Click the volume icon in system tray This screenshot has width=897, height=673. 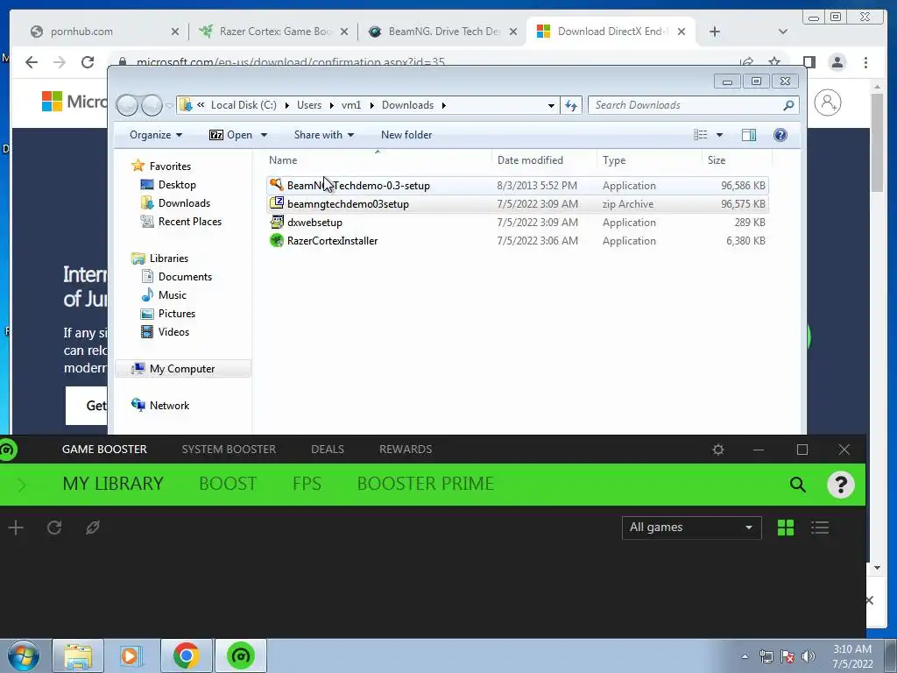pos(808,656)
